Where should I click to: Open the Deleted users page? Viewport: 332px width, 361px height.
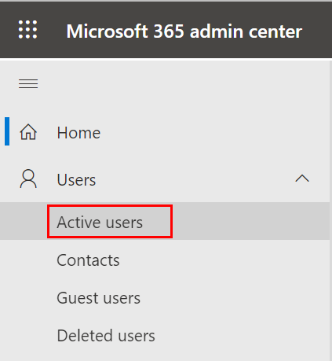pos(106,336)
